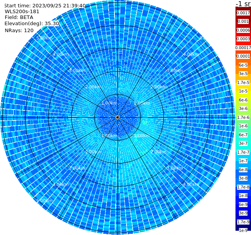
Task: Click the 3e-6 colorbar value
Action: 243,108
